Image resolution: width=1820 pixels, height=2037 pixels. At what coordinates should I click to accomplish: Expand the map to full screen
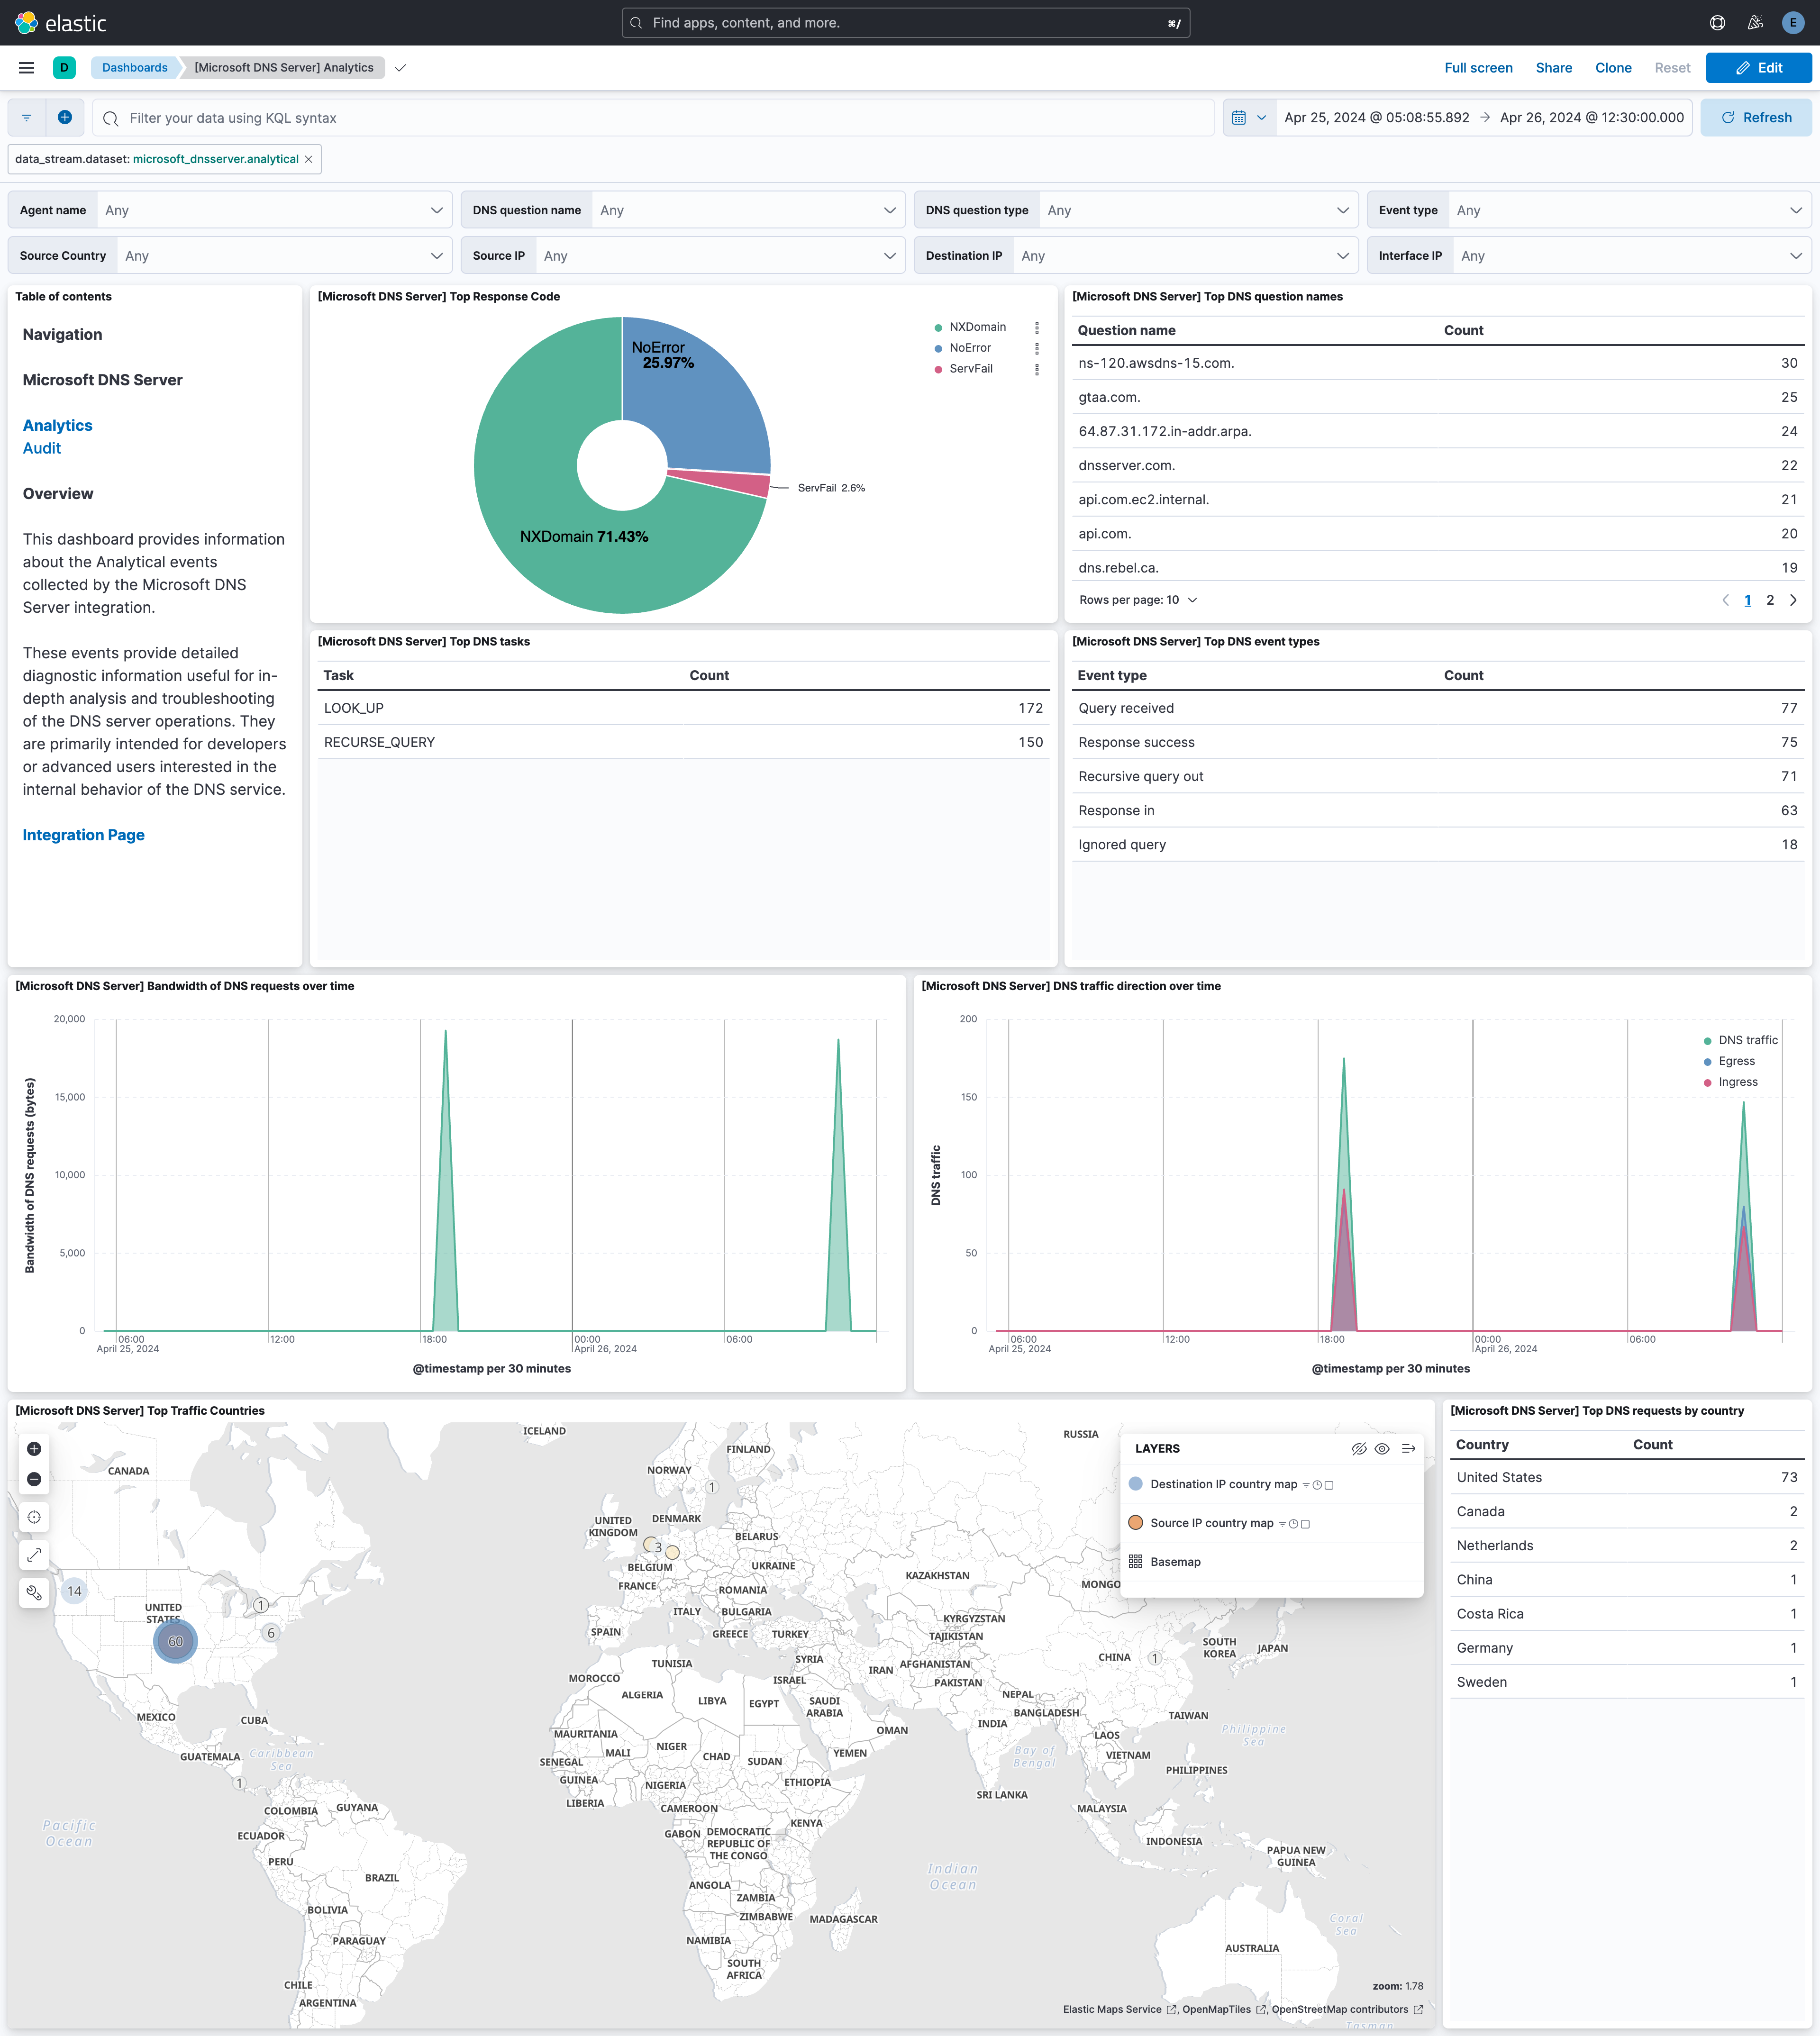tap(33, 1554)
